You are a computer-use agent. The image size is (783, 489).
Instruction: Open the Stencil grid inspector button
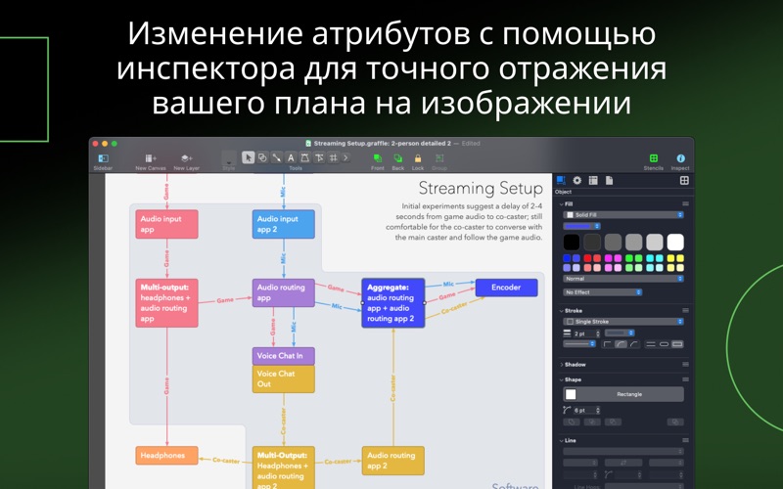tap(684, 180)
